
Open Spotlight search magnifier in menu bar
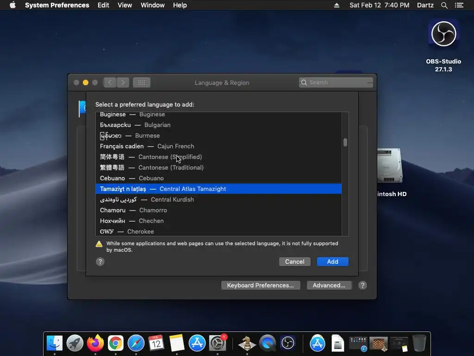point(444,5)
